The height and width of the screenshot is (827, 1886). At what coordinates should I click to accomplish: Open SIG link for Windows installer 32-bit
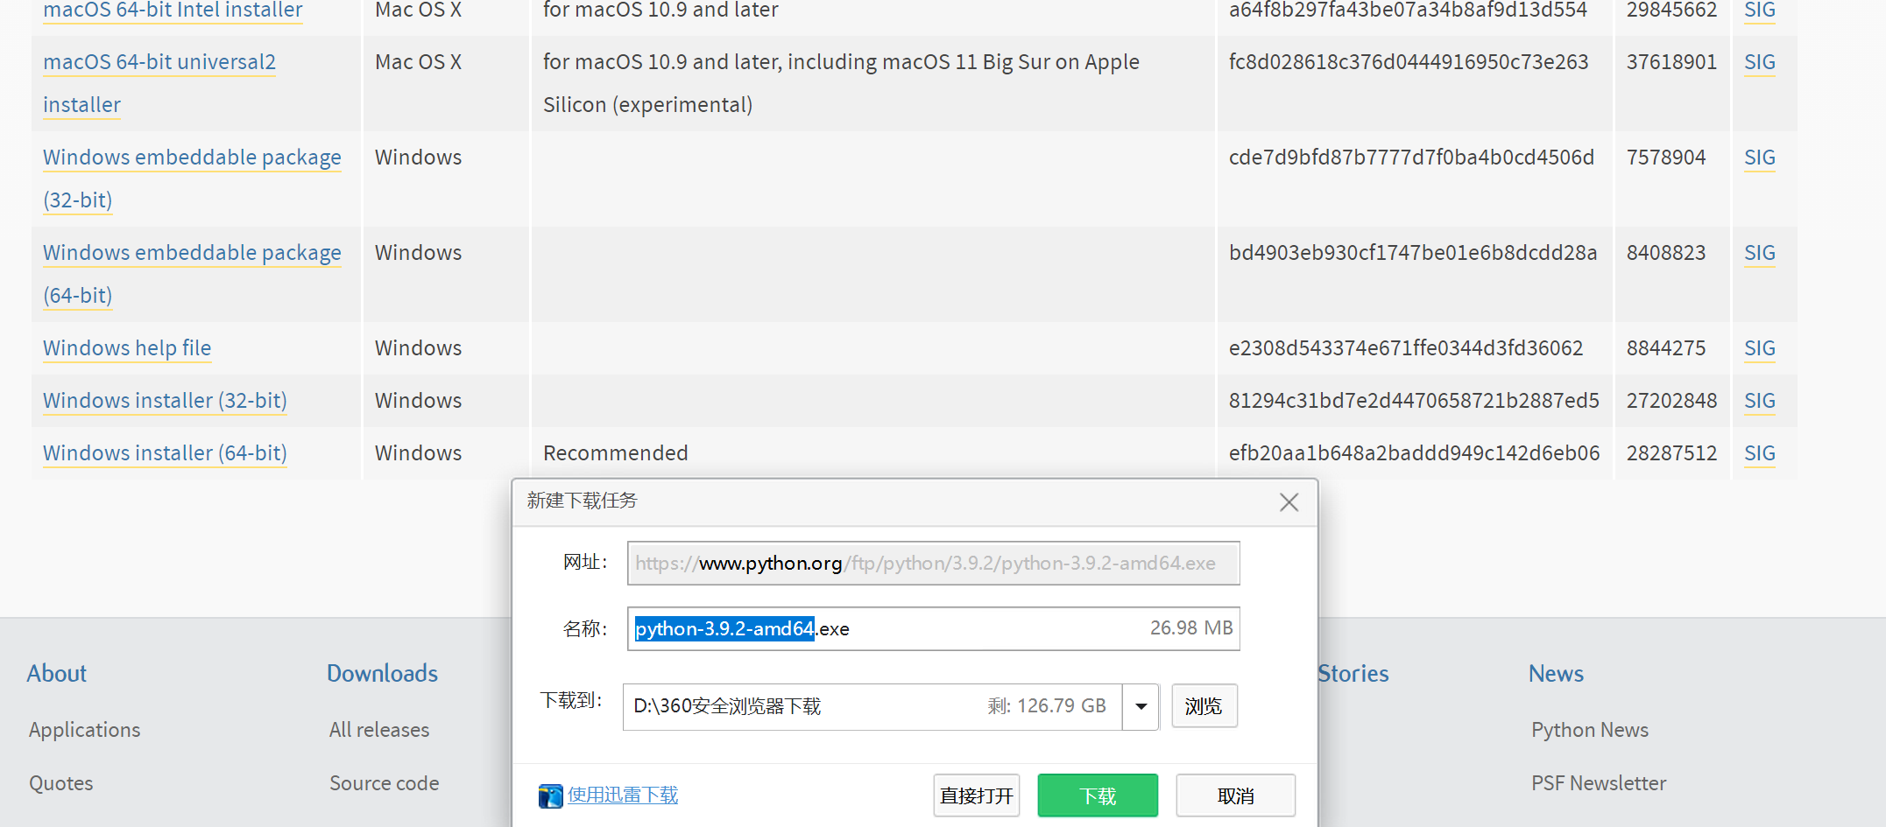tap(1759, 401)
